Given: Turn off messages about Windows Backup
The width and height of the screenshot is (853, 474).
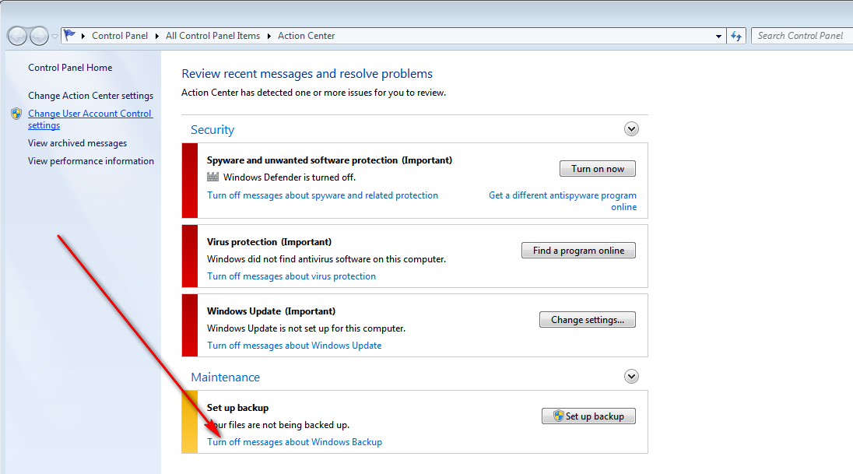Looking at the screenshot, I should (295, 442).
